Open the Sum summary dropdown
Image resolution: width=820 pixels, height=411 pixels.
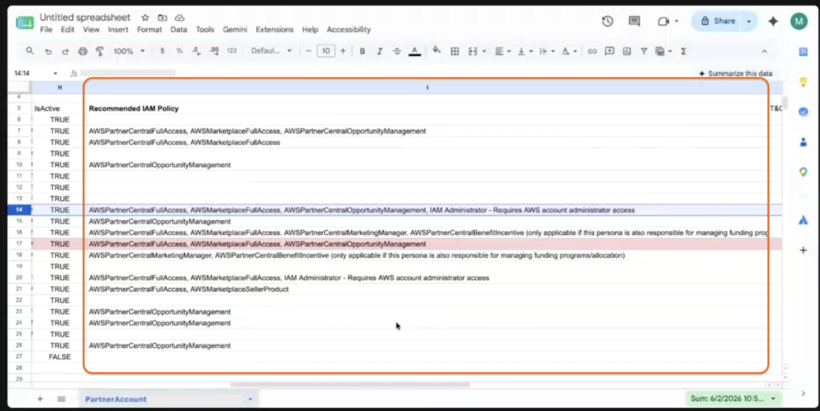733,398
